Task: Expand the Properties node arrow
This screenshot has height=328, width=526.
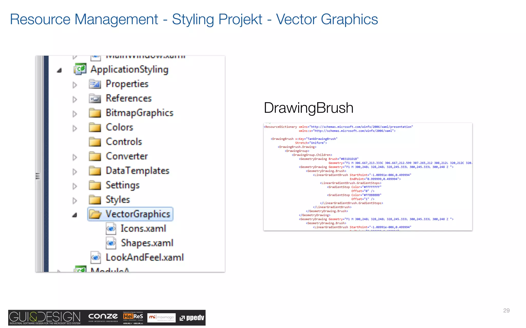Action: point(75,85)
